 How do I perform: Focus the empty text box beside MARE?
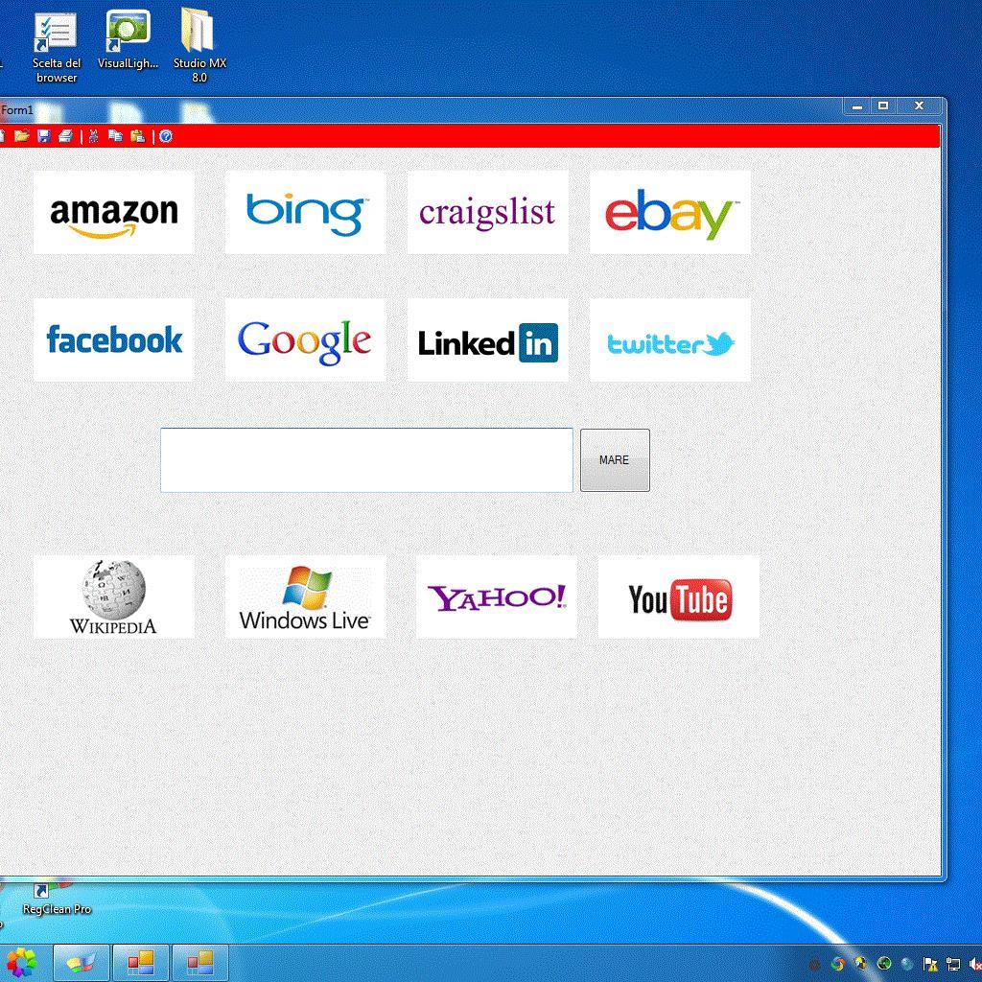pos(367,460)
